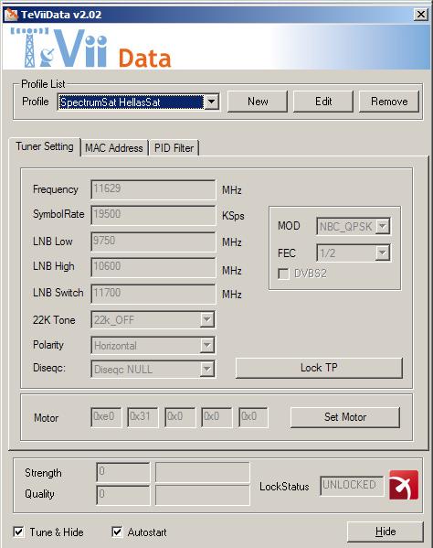Switch to the PID Filter tab
This screenshot has height=548, width=433.
click(174, 148)
